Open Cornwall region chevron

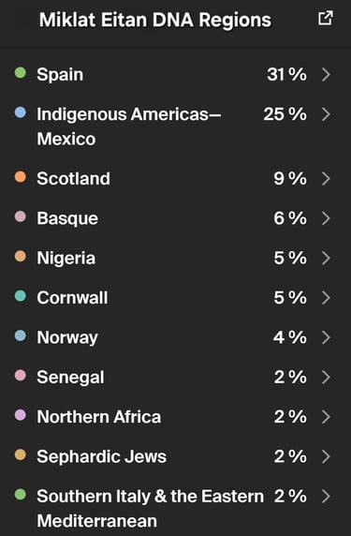(326, 297)
